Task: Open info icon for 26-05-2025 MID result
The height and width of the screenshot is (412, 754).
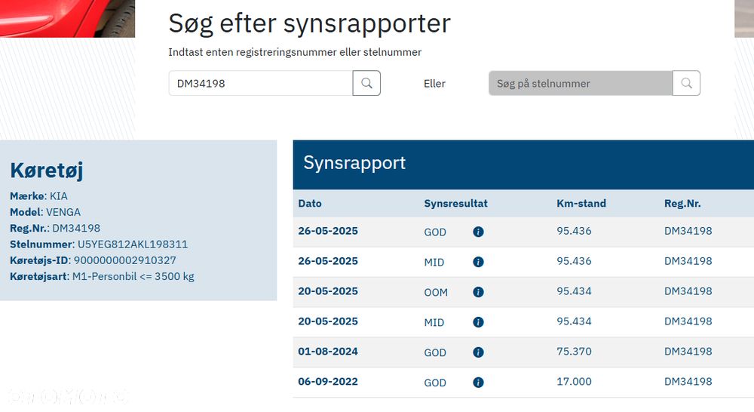Action: click(478, 262)
